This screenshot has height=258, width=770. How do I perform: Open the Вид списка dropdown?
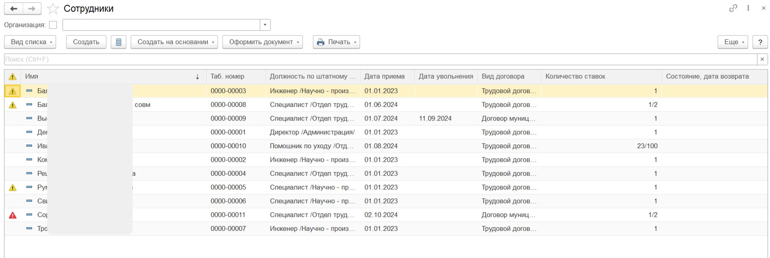(30, 42)
